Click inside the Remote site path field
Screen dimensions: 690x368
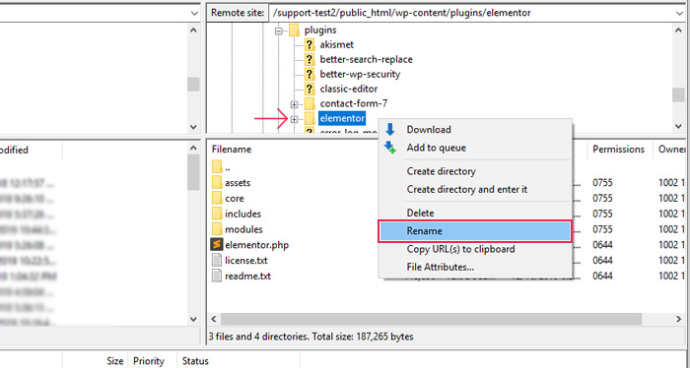tap(472, 13)
